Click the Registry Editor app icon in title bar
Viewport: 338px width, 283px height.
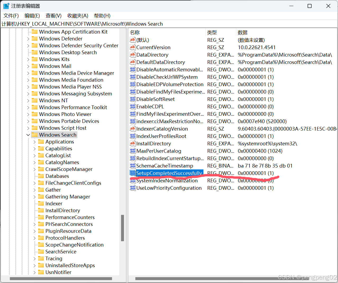point(6,6)
